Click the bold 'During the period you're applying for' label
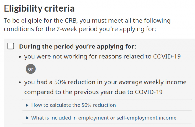The width and height of the screenshot is (195, 127). pos(78,47)
